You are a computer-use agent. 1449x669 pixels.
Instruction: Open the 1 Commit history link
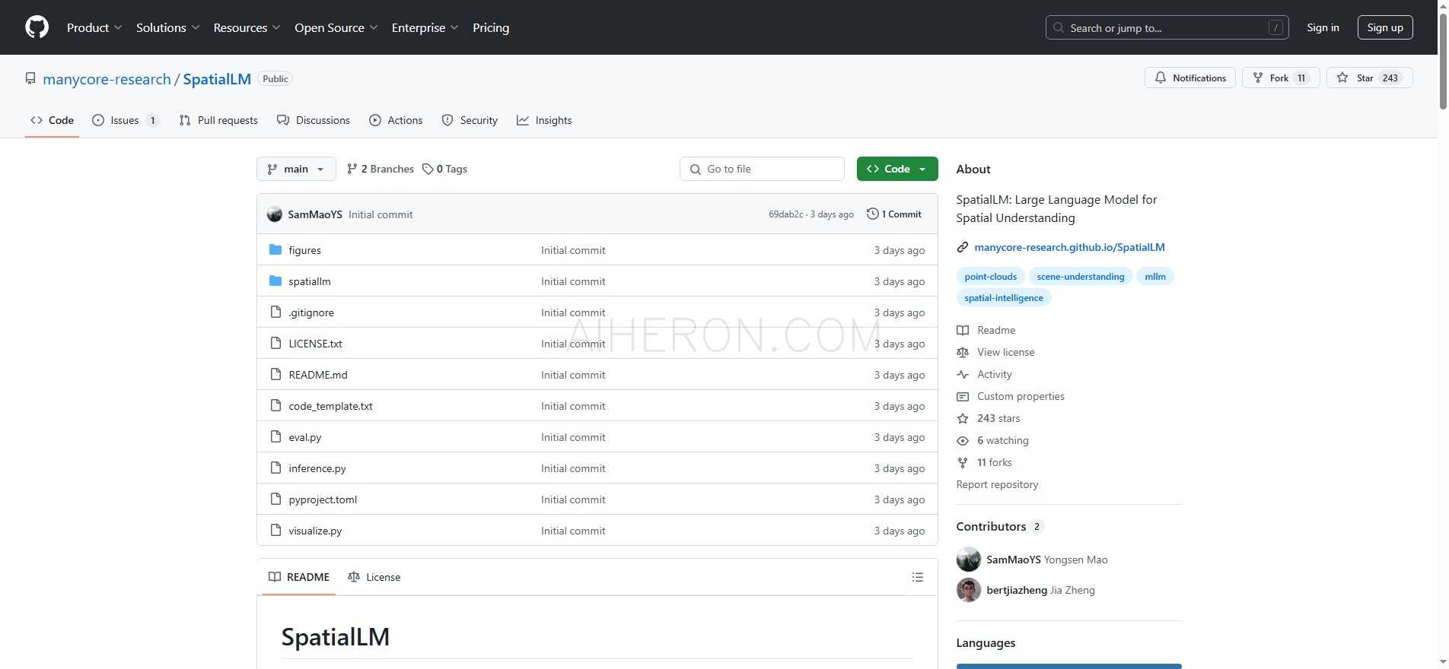point(894,214)
